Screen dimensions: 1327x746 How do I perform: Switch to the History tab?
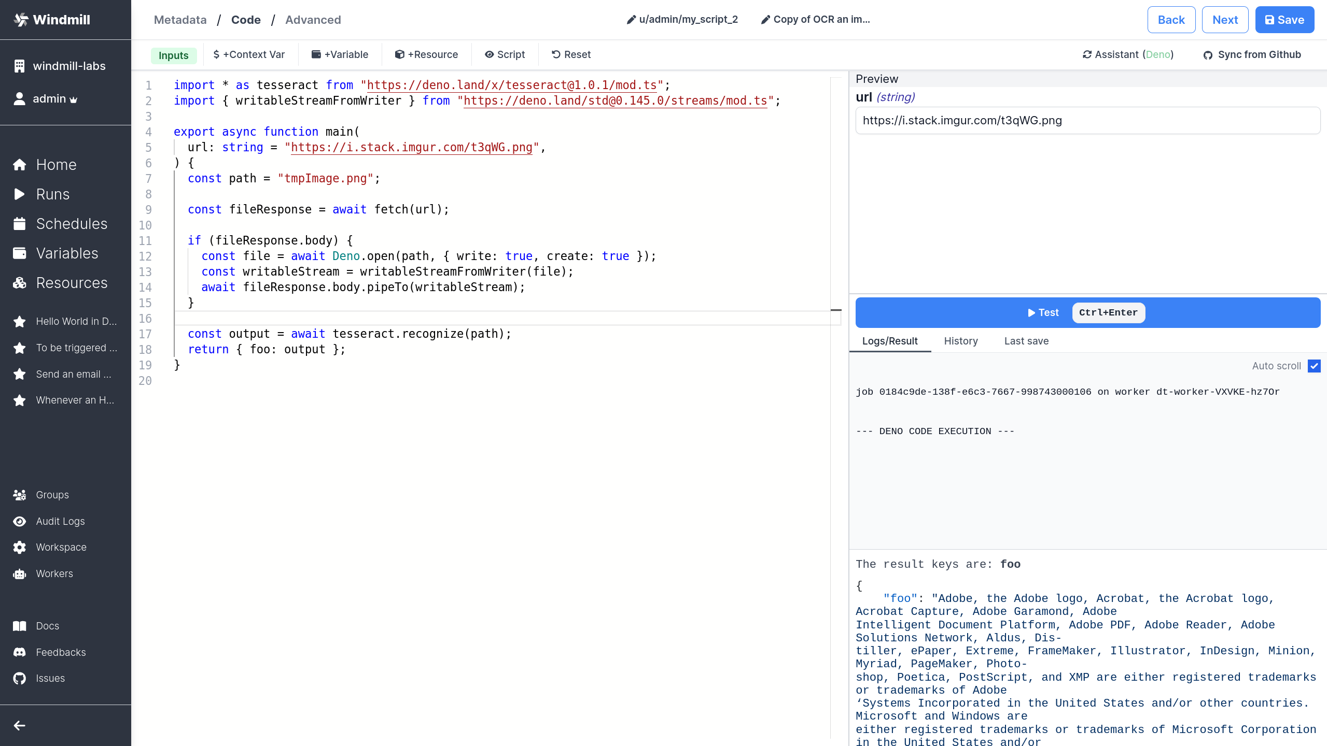pos(960,341)
